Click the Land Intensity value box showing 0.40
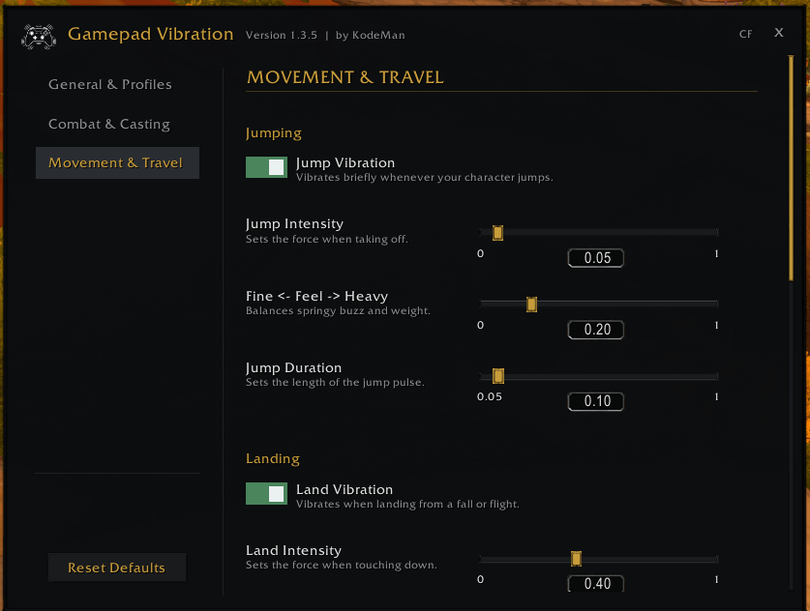 pyautogui.click(x=595, y=583)
